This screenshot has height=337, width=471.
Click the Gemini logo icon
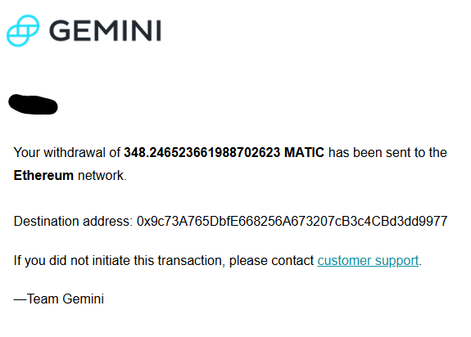pyautogui.click(x=23, y=30)
